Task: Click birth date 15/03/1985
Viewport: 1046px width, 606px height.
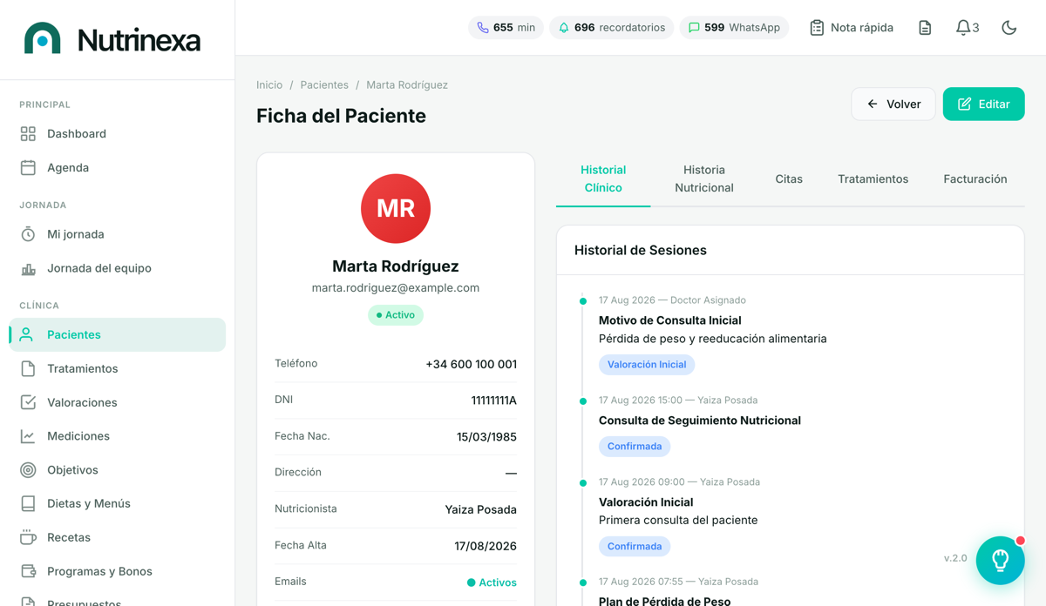Action: (x=486, y=437)
